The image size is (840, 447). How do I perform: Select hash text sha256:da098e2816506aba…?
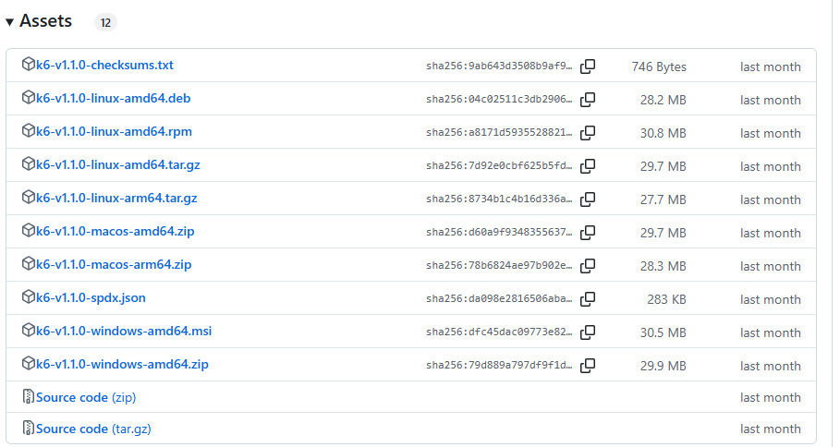pos(499,298)
